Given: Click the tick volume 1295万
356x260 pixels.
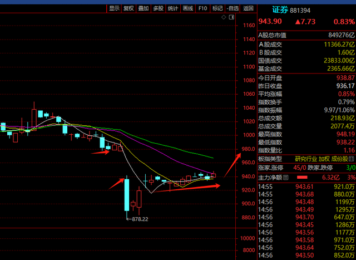Looking at the screenshot, I should tap(345, 209).
